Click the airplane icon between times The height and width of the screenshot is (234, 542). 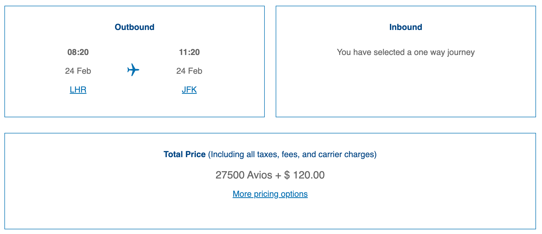tap(134, 70)
